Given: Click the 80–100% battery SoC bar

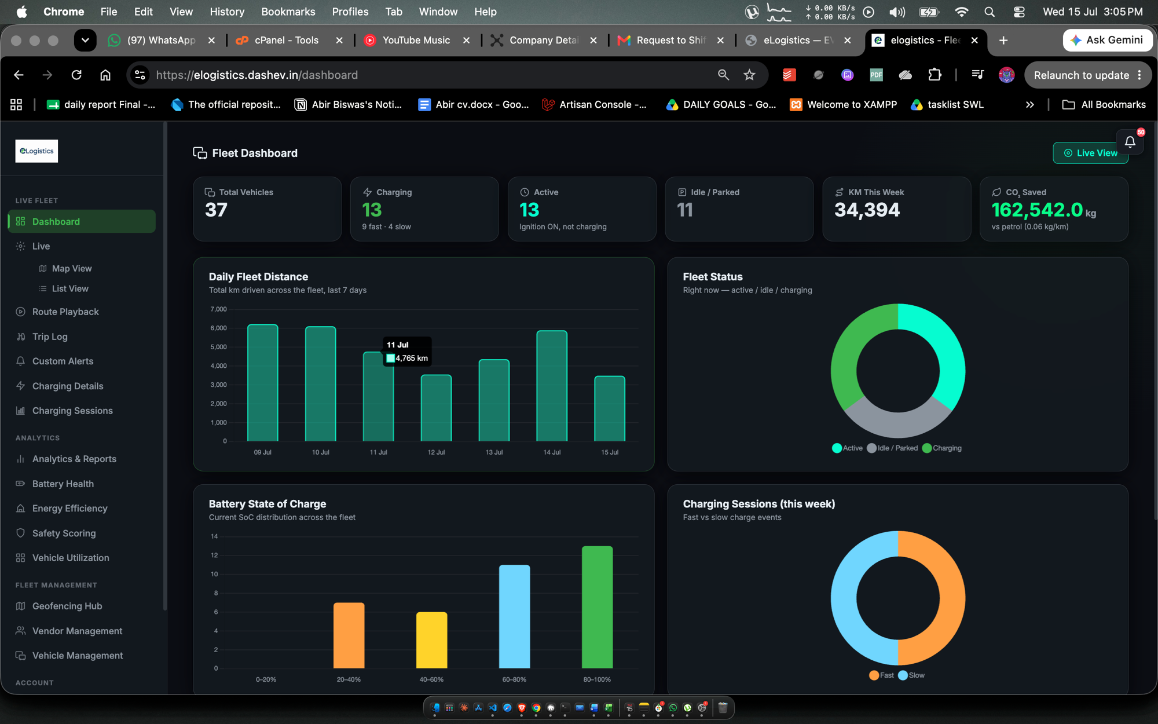Looking at the screenshot, I should tap(597, 607).
